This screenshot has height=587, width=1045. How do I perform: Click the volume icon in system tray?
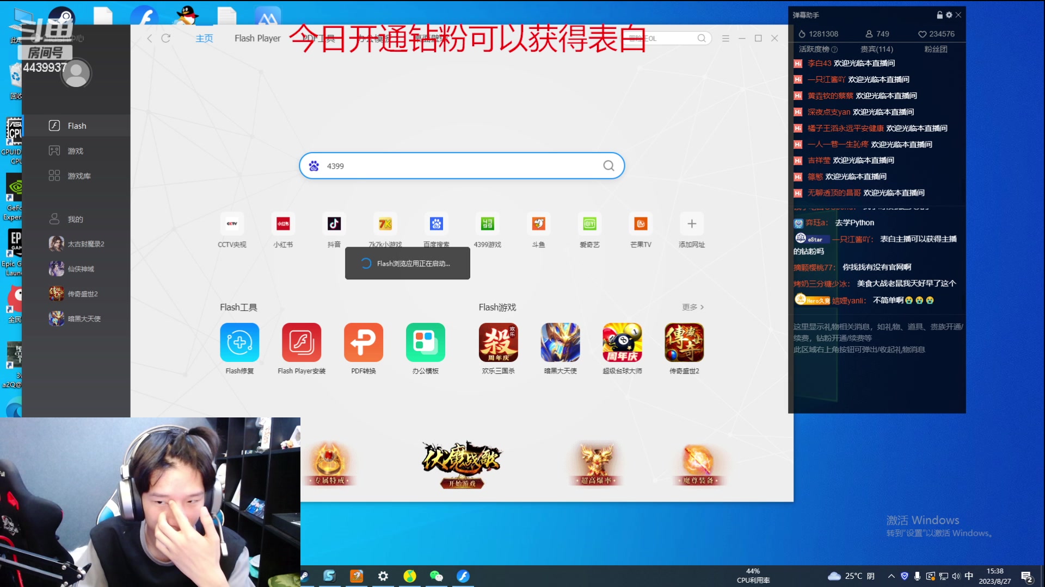click(956, 576)
